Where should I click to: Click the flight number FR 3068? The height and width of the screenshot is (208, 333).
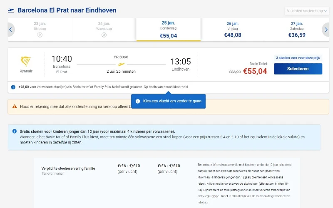(x=121, y=57)
